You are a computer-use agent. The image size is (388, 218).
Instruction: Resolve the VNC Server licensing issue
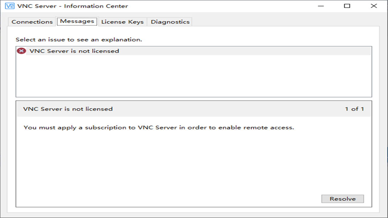pyautogui.click(x=342, y=199)
